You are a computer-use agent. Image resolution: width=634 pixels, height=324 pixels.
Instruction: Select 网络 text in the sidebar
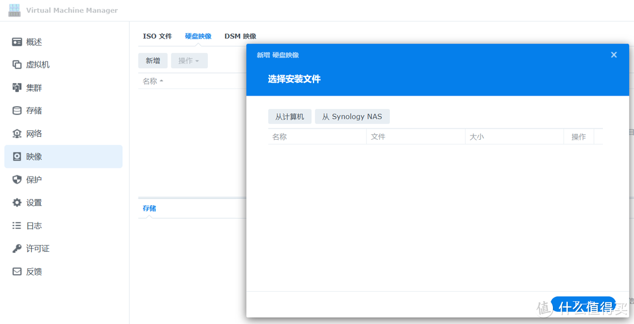(34, 133)
